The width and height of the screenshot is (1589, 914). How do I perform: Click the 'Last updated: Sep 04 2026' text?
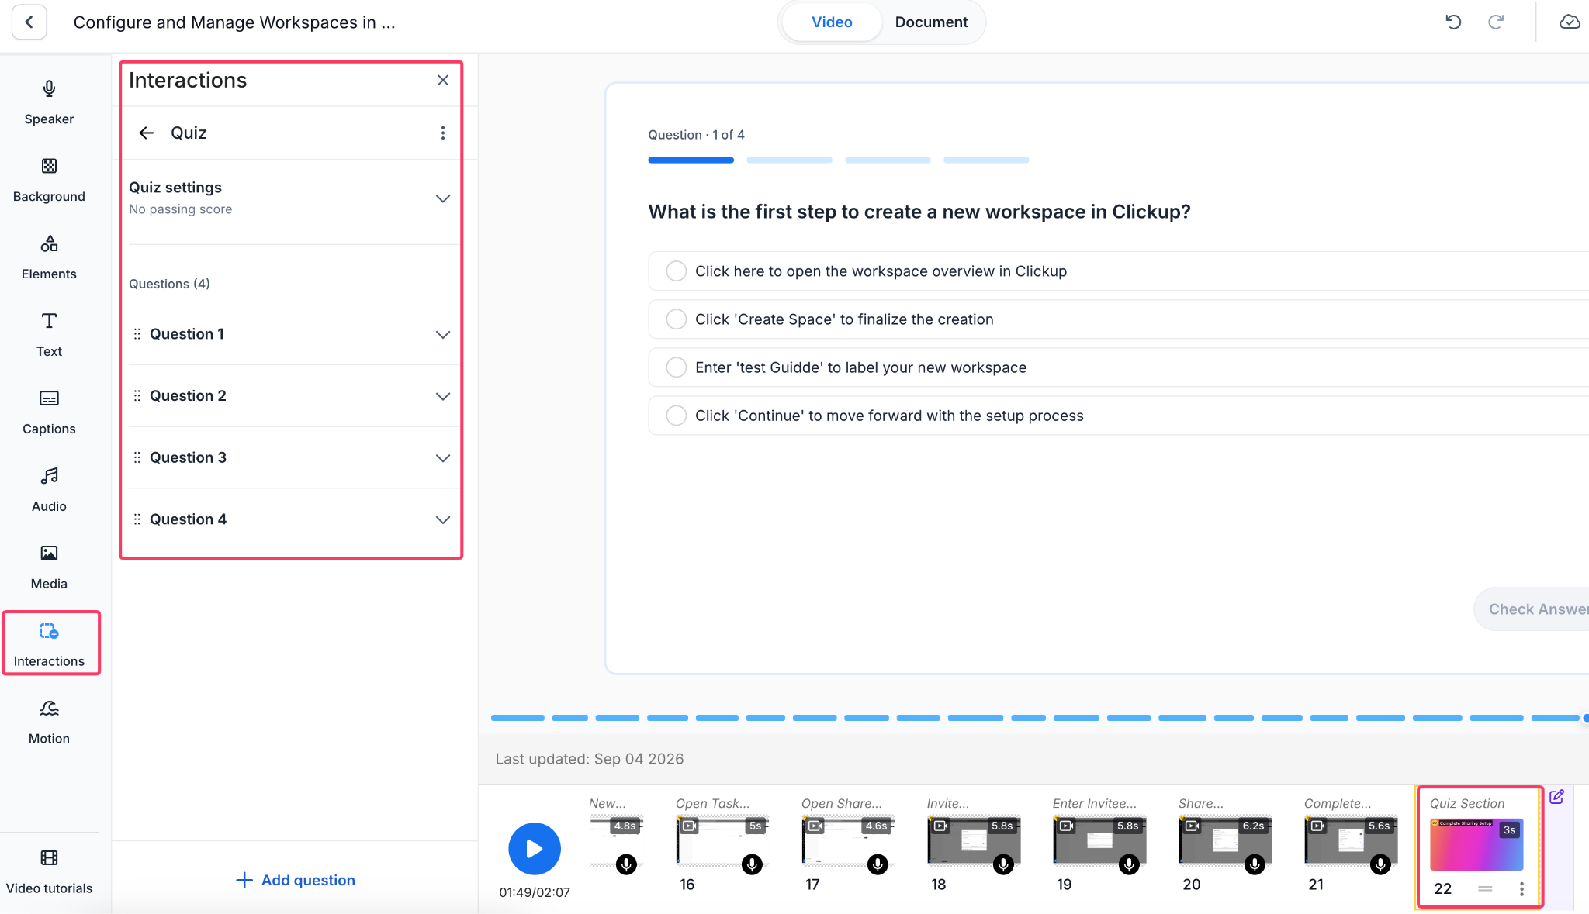pyautogui.click(x=590, y=759)
